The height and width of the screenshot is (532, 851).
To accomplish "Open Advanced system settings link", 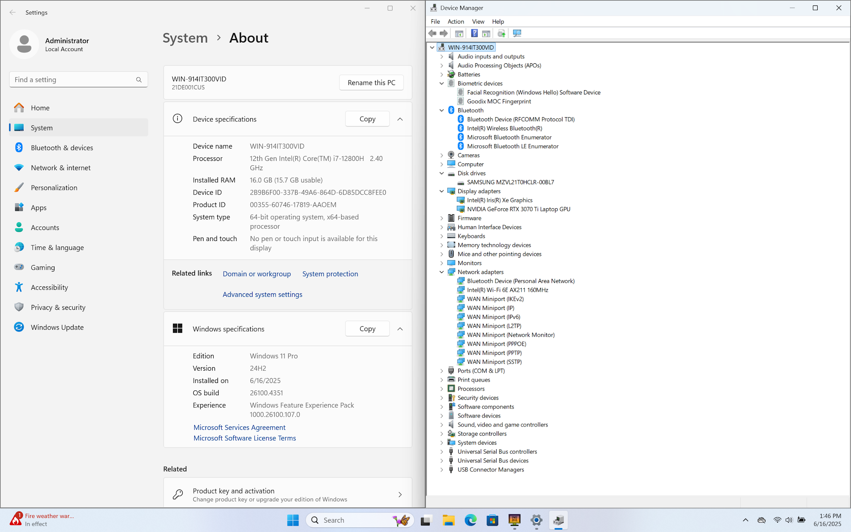I will [x=262, y=294].
